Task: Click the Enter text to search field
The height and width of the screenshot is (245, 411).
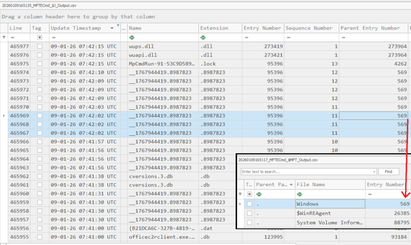Action: pyautogui.click(x=306, y=172)
